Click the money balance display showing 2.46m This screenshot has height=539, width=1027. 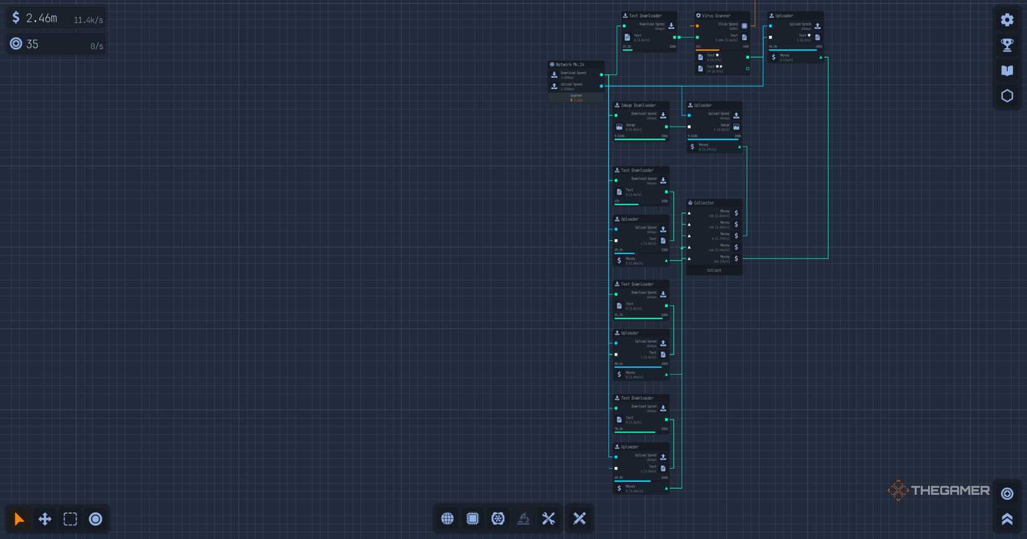[41, 18]
